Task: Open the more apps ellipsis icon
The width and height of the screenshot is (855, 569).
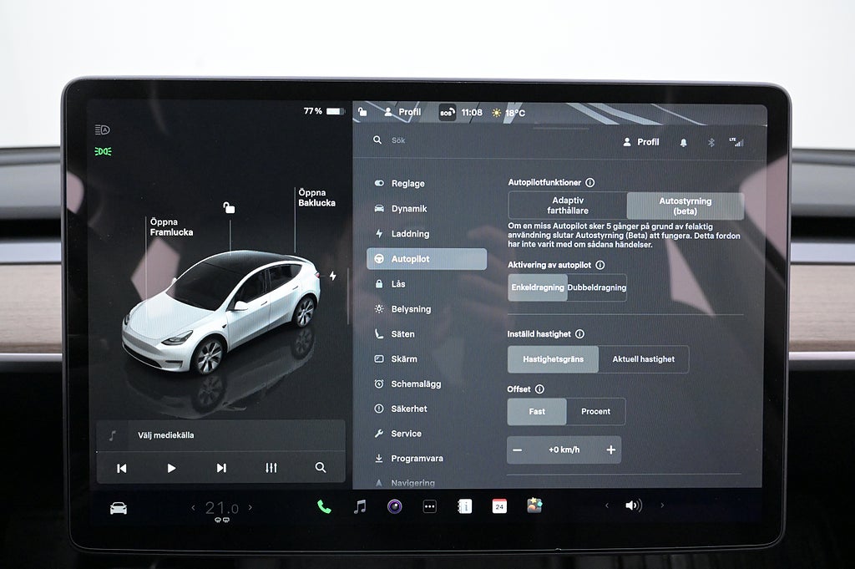Action: (x=430, y=506)
